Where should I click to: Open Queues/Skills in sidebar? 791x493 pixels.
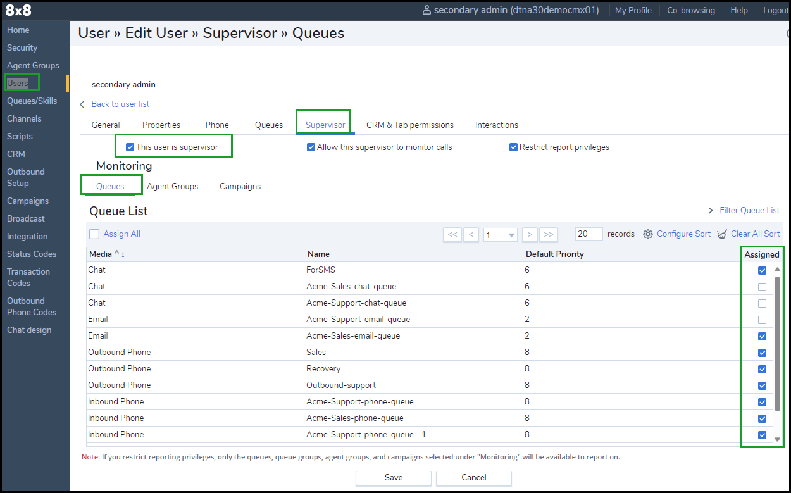click(x=32, y=101)
